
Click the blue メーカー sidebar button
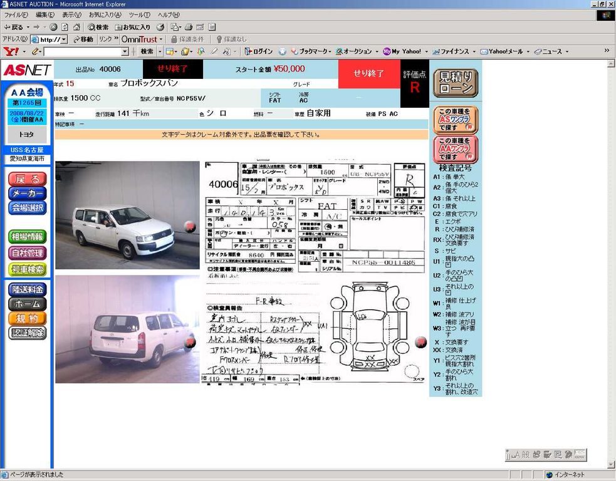coord(28,193)
